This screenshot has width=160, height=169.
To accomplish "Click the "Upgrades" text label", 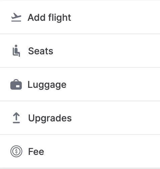I will point(50,118).
